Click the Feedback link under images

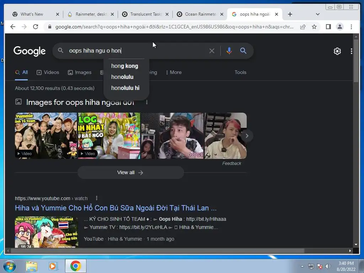pyautogui.click(x=231, y=164)
